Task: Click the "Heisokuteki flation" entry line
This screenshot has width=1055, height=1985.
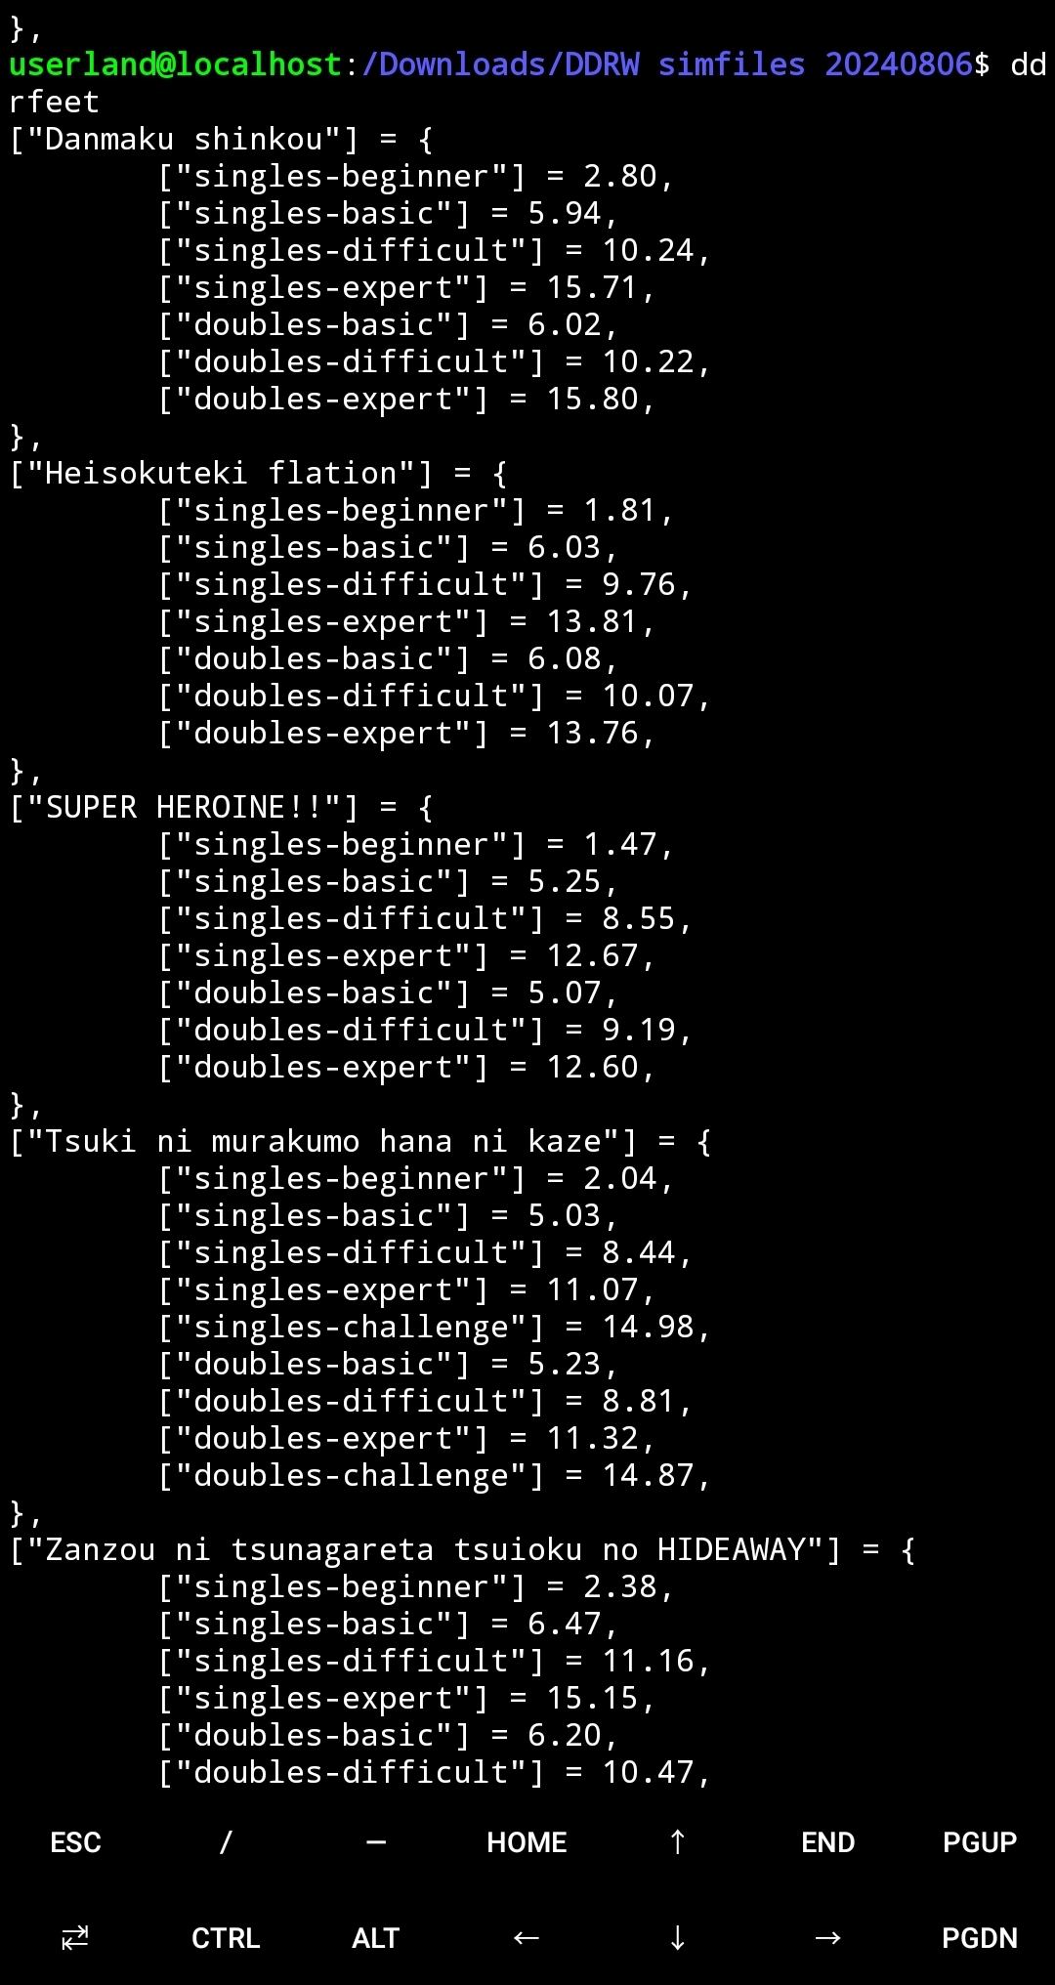Action: (259, 474)
